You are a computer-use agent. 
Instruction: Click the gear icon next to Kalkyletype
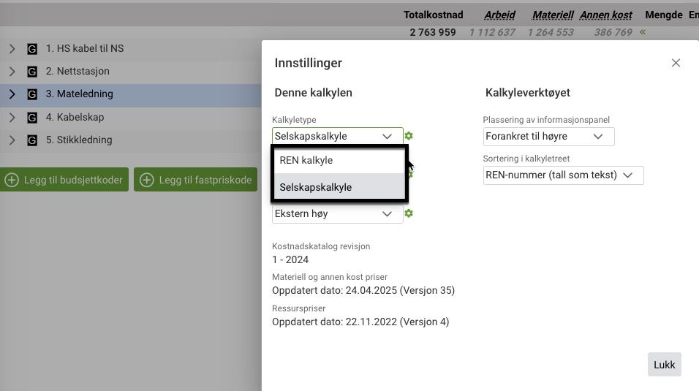pos(409,136)
